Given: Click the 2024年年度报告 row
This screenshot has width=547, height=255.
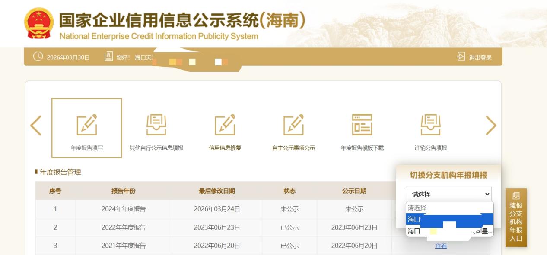Looking at the screenshot, I should tap(124, 209).
